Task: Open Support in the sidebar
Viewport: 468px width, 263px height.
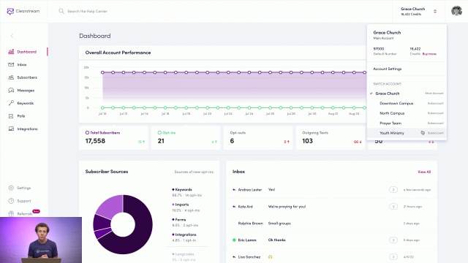Action: [x=24, y=201]
